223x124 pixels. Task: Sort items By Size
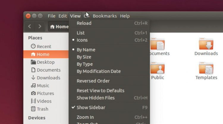tap(109, 57)
